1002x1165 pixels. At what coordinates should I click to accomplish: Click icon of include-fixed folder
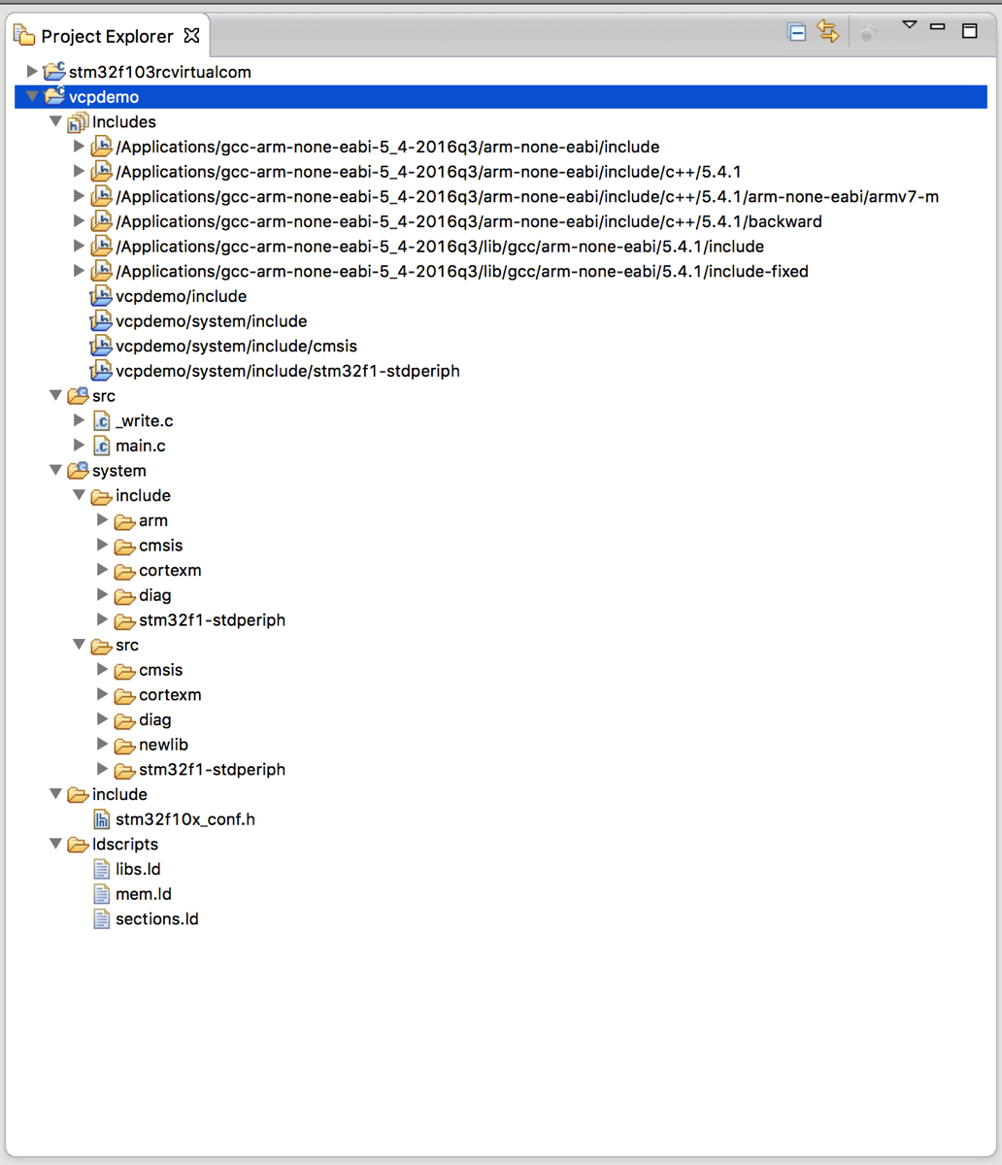pos(101,272)
